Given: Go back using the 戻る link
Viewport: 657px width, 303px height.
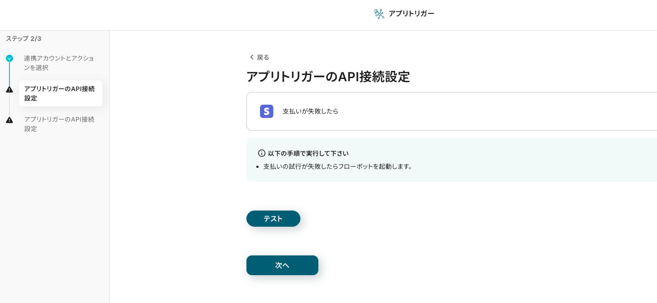Looking at the screenshot, I should [263, 57].
